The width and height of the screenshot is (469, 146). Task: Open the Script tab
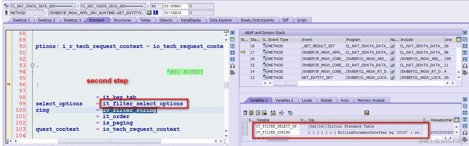tap(302, 20)
